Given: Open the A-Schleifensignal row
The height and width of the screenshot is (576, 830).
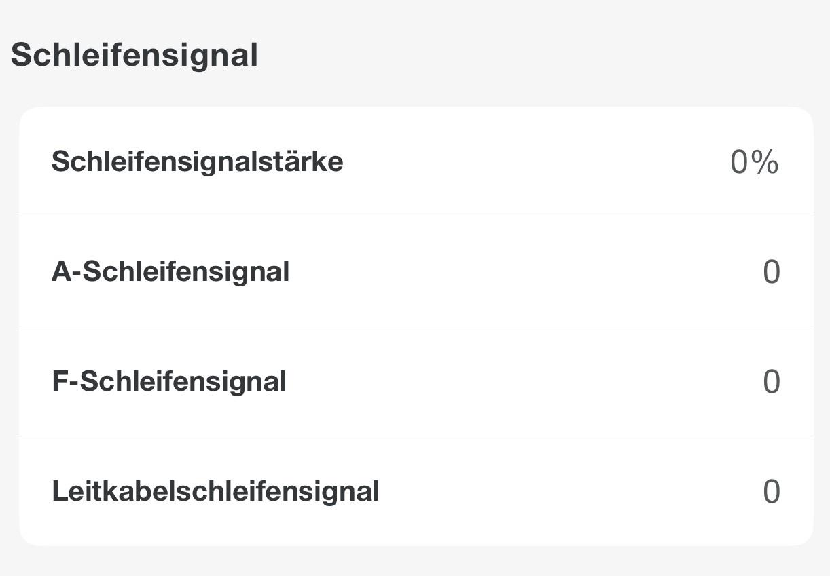Looking at the screenshot, I should pyautogui.click(x=416, y=271).
